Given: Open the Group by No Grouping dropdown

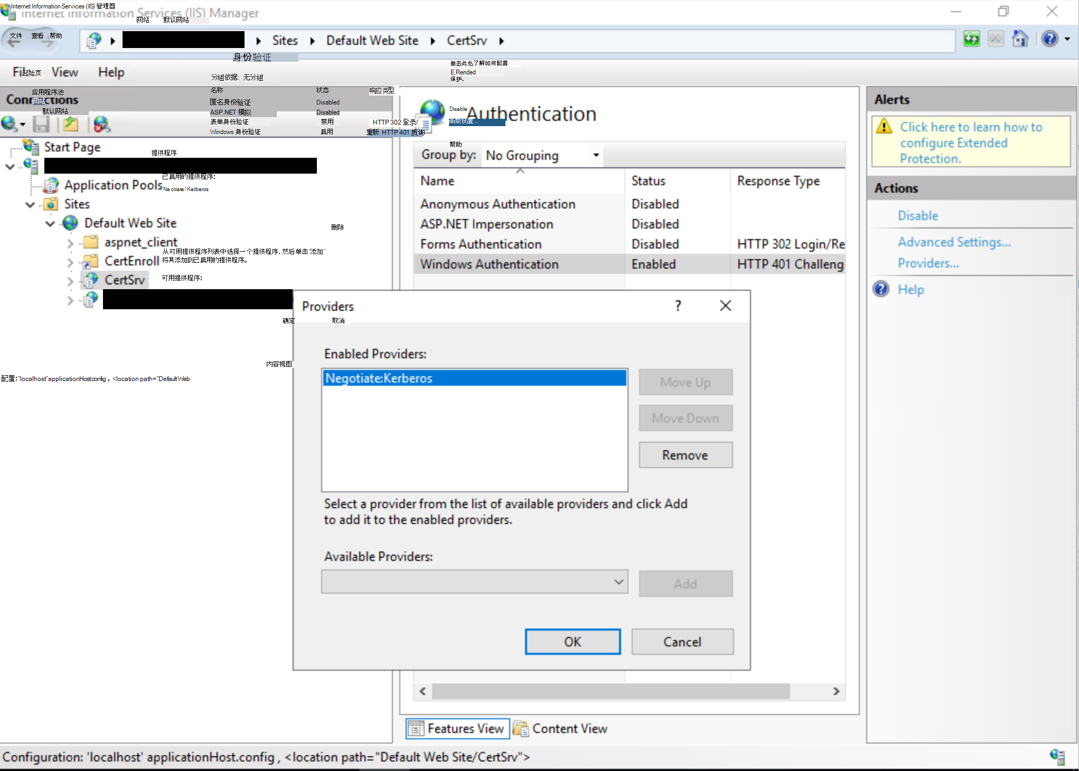Looking at the screenshot, I should click(542, 155).
